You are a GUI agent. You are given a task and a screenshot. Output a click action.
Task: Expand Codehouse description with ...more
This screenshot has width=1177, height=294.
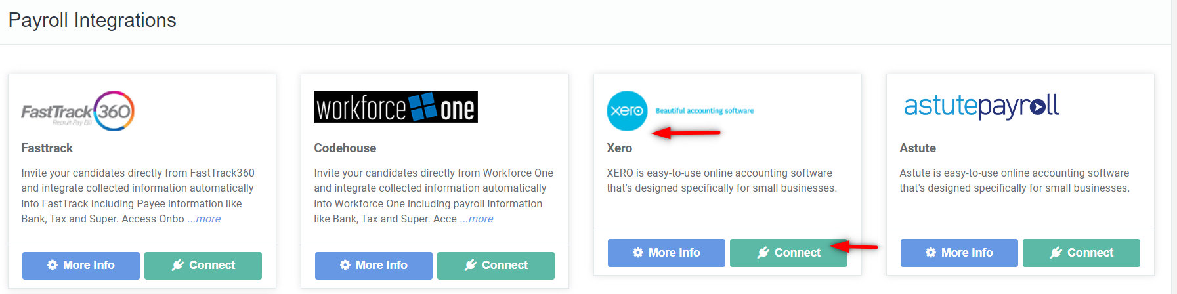click(x=477, y=219)
